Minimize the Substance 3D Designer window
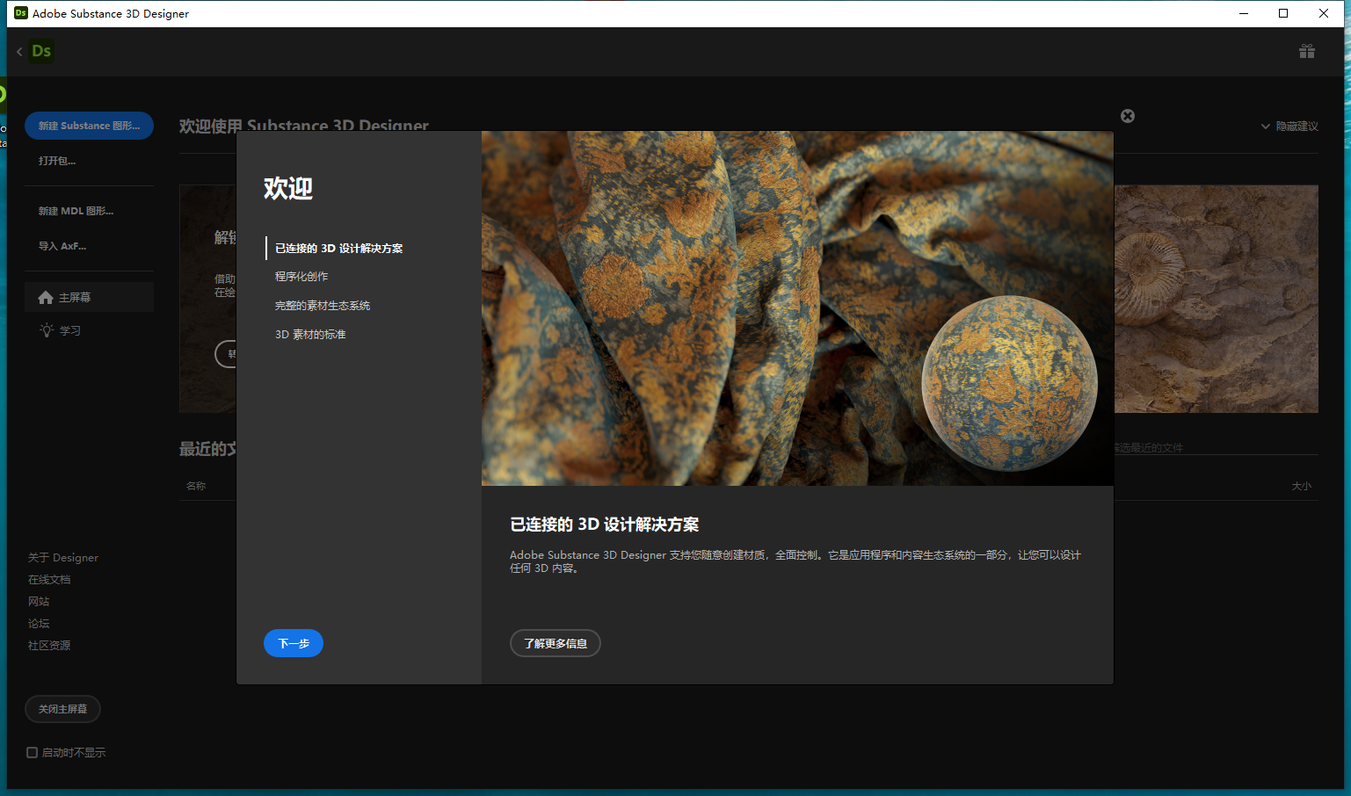The width and height of the screenshot is (1351, 796). click(1244, 13)
